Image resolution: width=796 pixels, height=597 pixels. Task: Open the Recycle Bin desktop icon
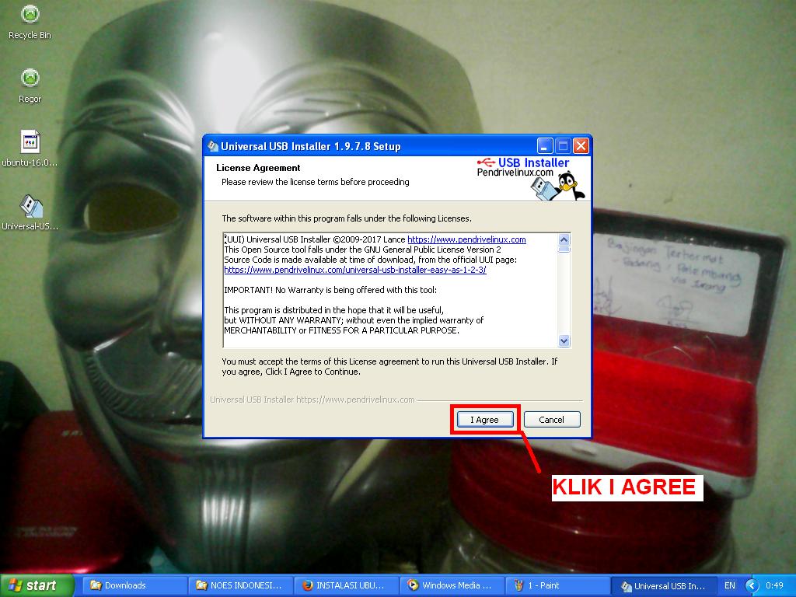click(30, 22)
